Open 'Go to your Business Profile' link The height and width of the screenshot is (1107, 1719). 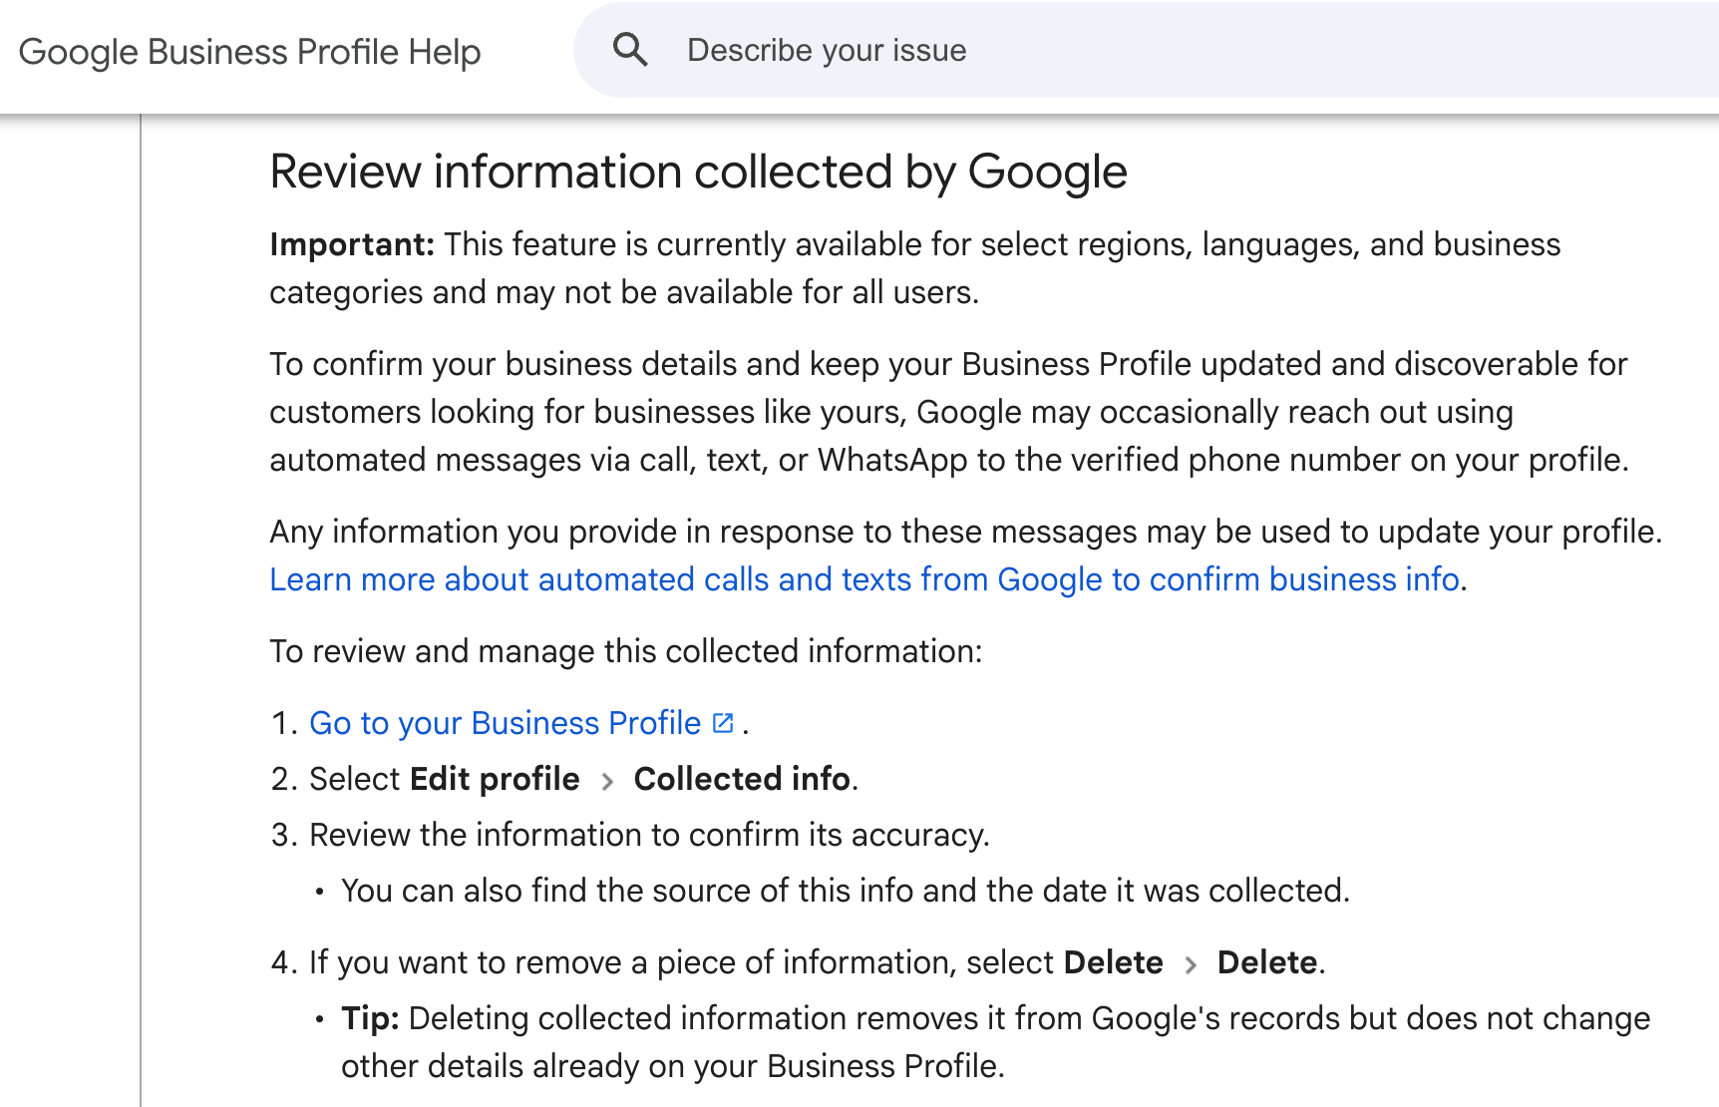click(505, 723)
